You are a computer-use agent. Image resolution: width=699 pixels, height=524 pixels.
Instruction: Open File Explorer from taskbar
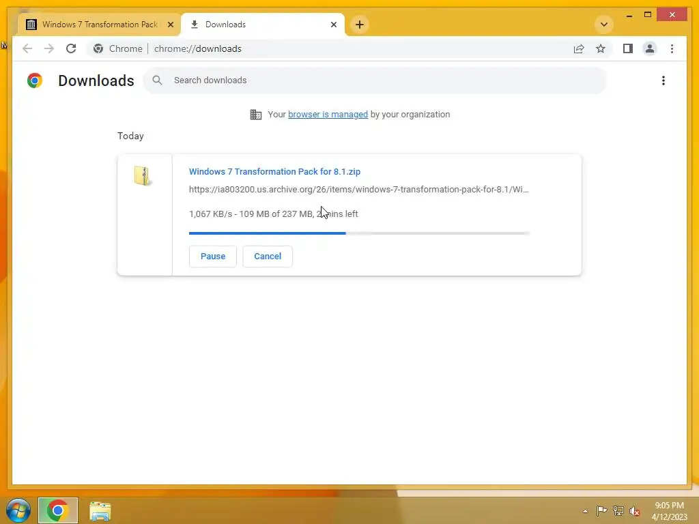click(x=100, y=510)
